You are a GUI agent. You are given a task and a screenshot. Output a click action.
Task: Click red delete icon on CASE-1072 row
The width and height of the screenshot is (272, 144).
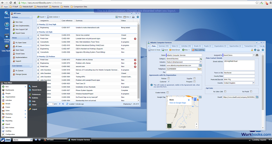135,60
